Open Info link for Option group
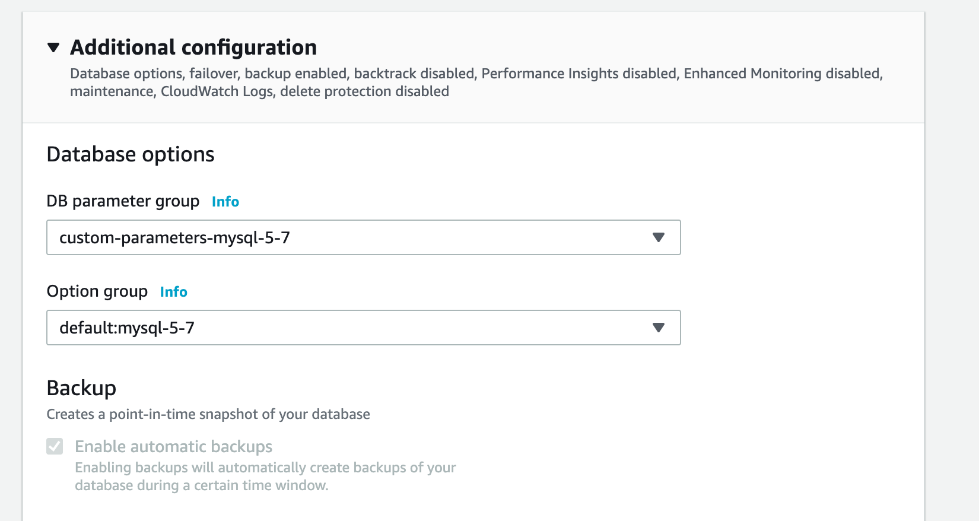Viewport: 979px width, 521px height. coord(174,292)
